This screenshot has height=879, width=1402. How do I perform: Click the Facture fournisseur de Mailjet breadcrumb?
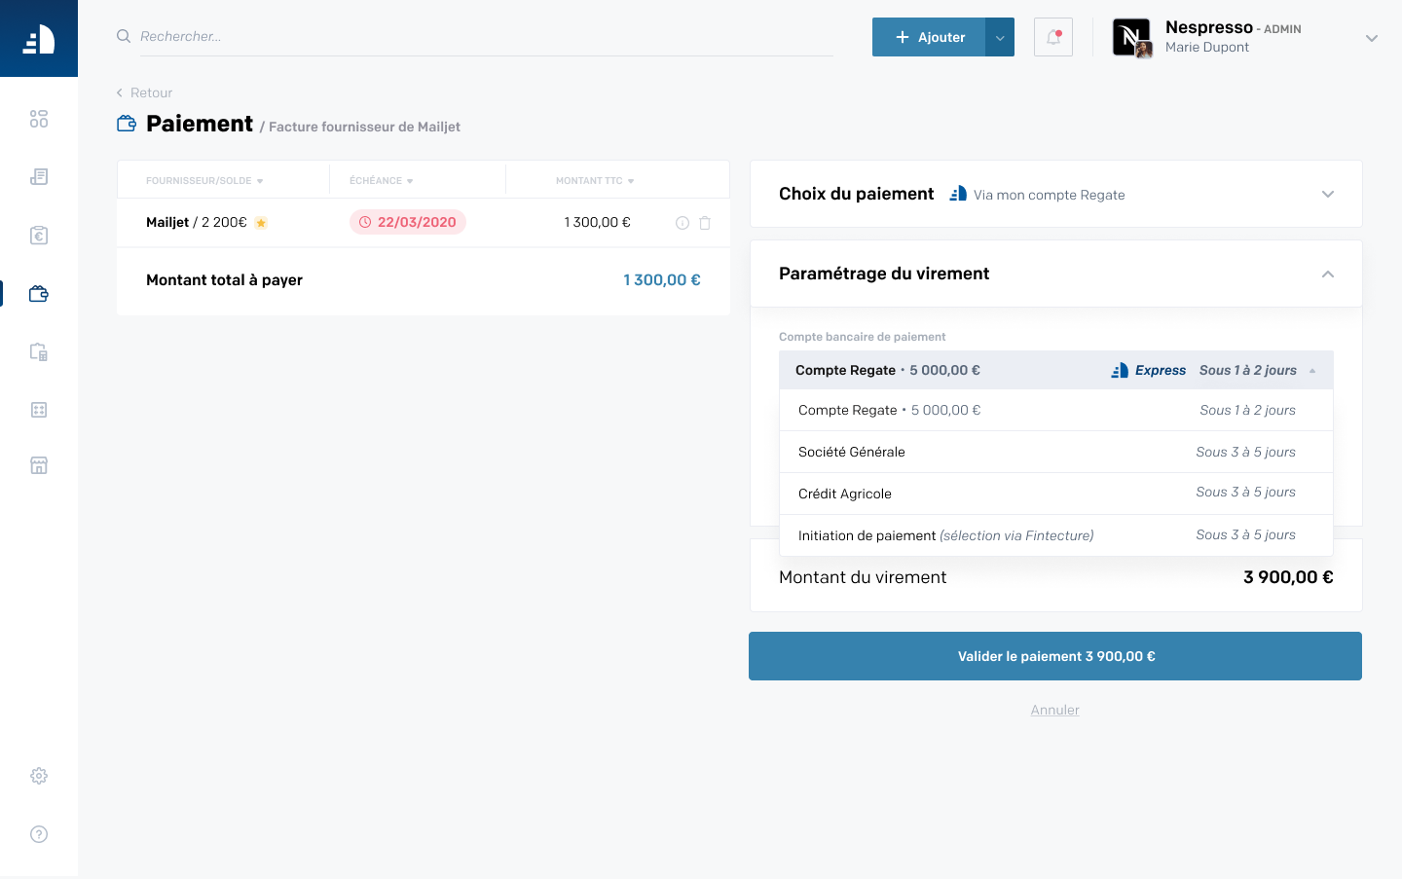364,127
